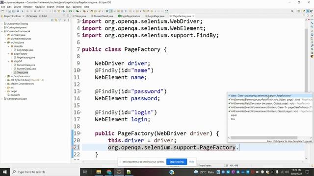
Task: Open the Source menu
Action: [17, 7]
